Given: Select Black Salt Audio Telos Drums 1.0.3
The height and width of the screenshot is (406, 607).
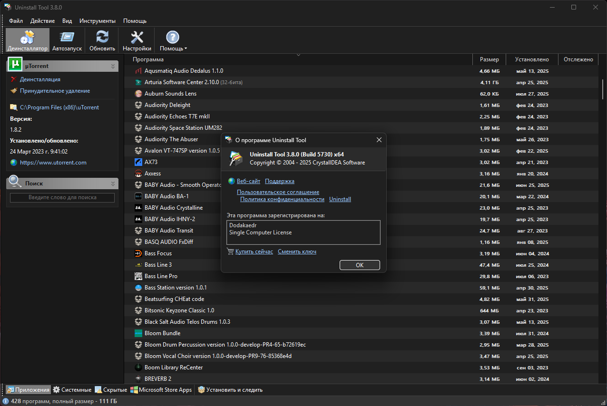Looking at the screenshot, I should click(x=361, y=322).
